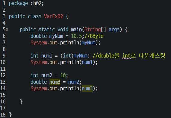Click the //8Byte comment
171x118 pixels.
point(94,36)
